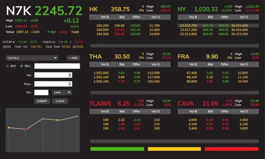Click the red down-arrow decliners indicator

(59, 32)
